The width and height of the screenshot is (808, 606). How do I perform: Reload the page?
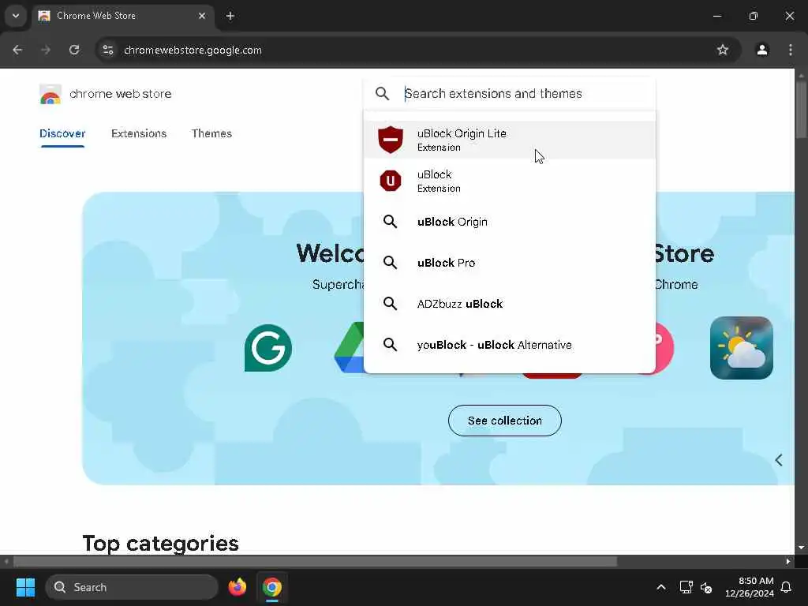[x=74, y=50]
